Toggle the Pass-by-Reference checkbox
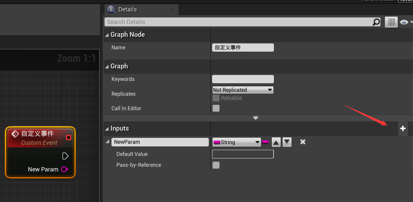 click(x=216, y=165)
